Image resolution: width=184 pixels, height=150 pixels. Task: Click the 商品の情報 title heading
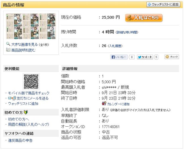14,5
